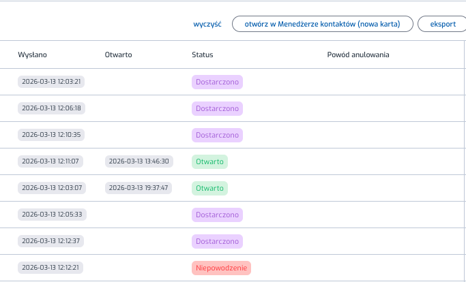This screenshot has height=282, width=466.
Task: Click opened timestamp 2026-03-13 13:46:30
Action: pos(139,161)
